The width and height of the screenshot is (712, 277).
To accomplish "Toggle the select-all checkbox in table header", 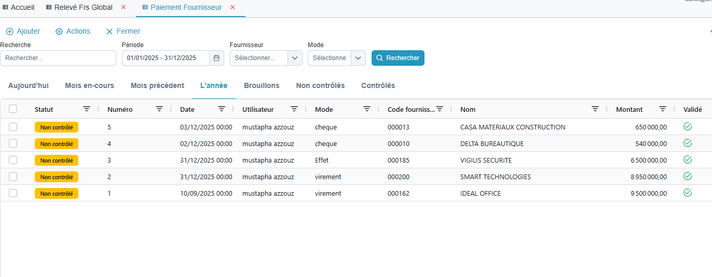I will click(13, 109).
